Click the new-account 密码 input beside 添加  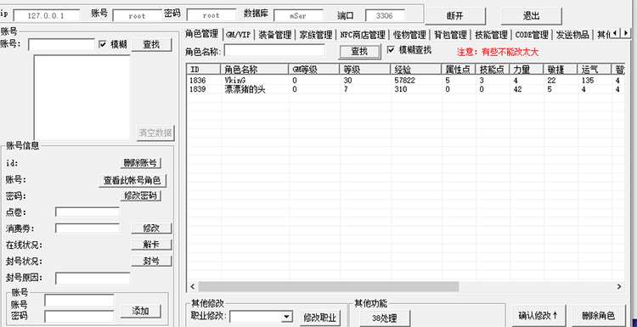coord(79,317)
